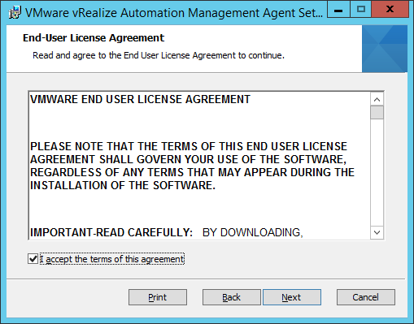Minimize the setup window
414x324 pixels.
pos(338,10)
